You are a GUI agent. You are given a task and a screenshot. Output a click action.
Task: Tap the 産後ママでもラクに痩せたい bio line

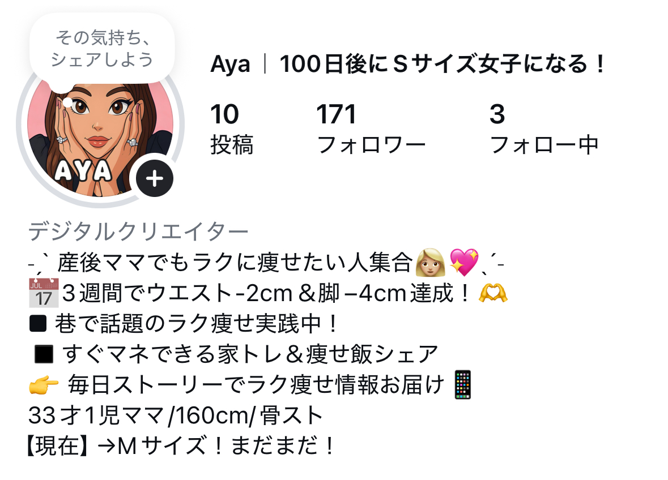(266, 262)
